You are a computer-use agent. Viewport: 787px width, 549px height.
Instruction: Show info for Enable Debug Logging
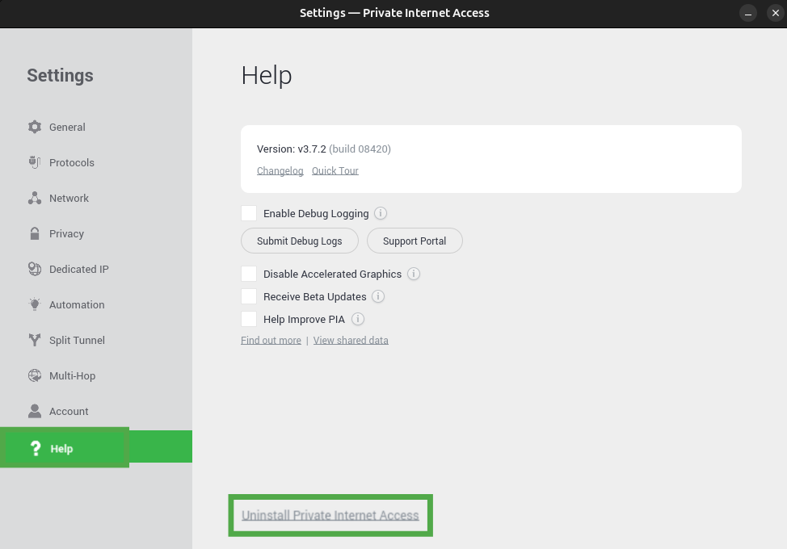(381, 213)
